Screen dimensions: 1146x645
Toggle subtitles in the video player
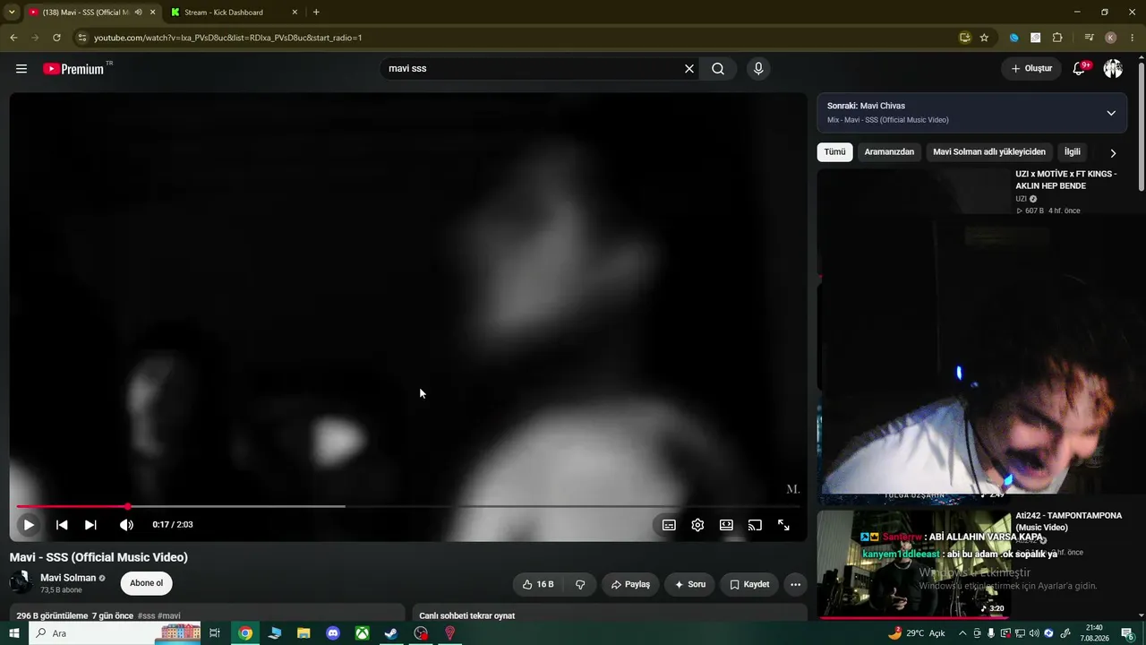[669, 525]
